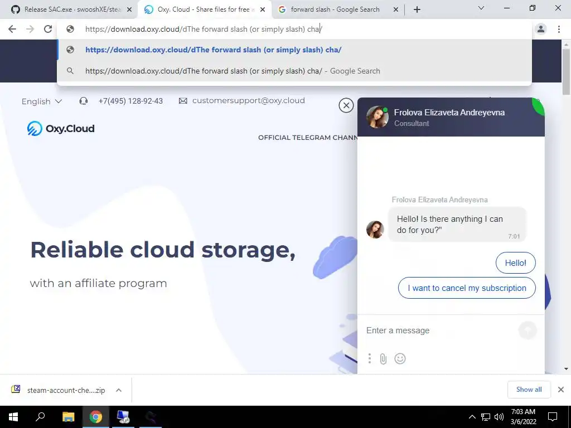Click the customersupport@oxy.cloud email link

click(248, 100)
